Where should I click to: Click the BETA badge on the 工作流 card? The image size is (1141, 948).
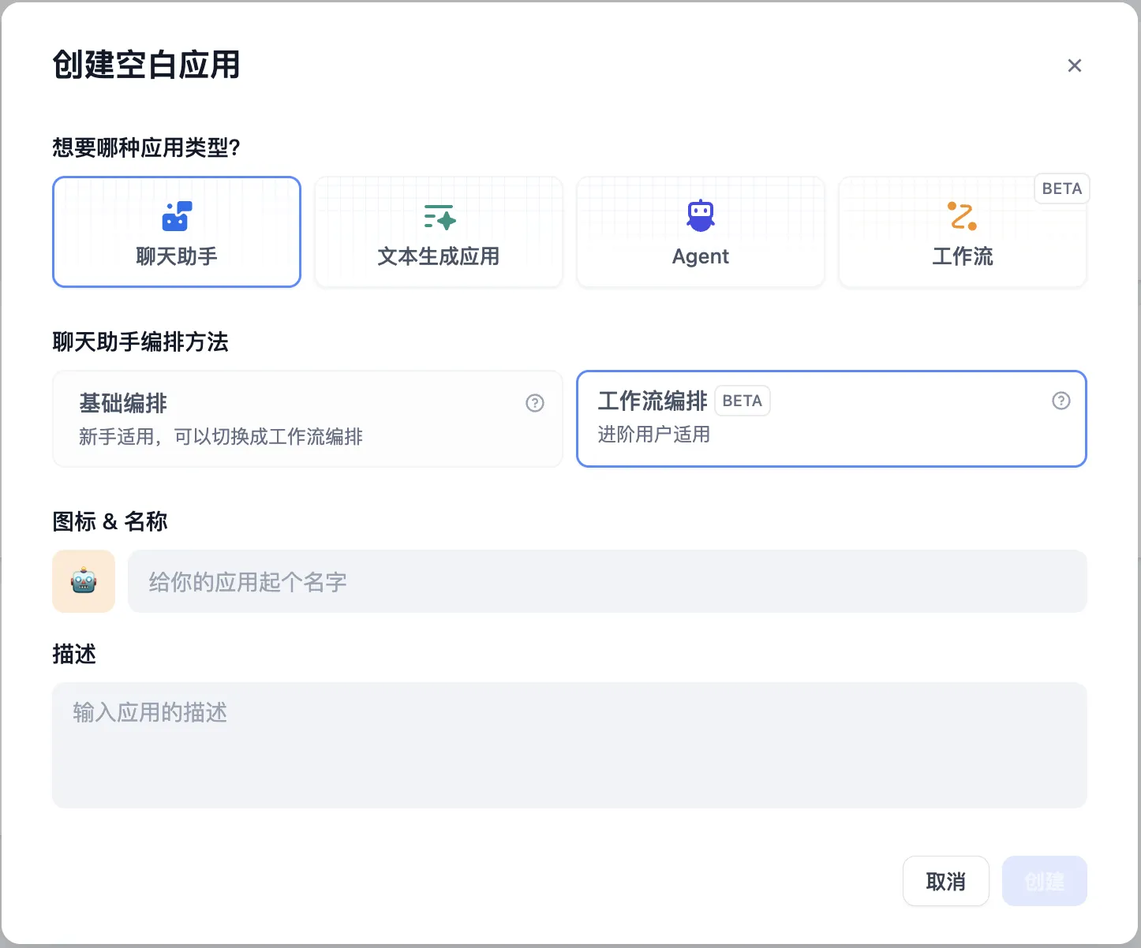(1061, 188)
